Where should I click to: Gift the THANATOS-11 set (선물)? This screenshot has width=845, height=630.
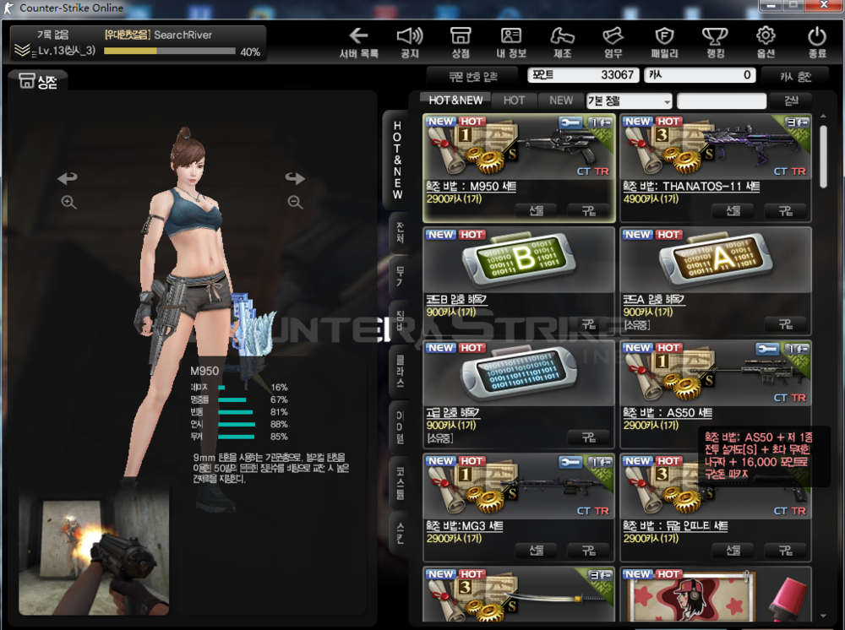pyautogui.click(x=733, y=211)
